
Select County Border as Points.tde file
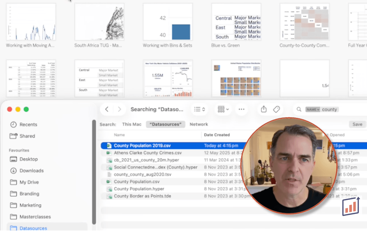(x=142, y=196)
